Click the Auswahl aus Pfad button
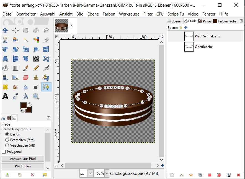This screenshot has height=179, width=245. coord(23,159)
